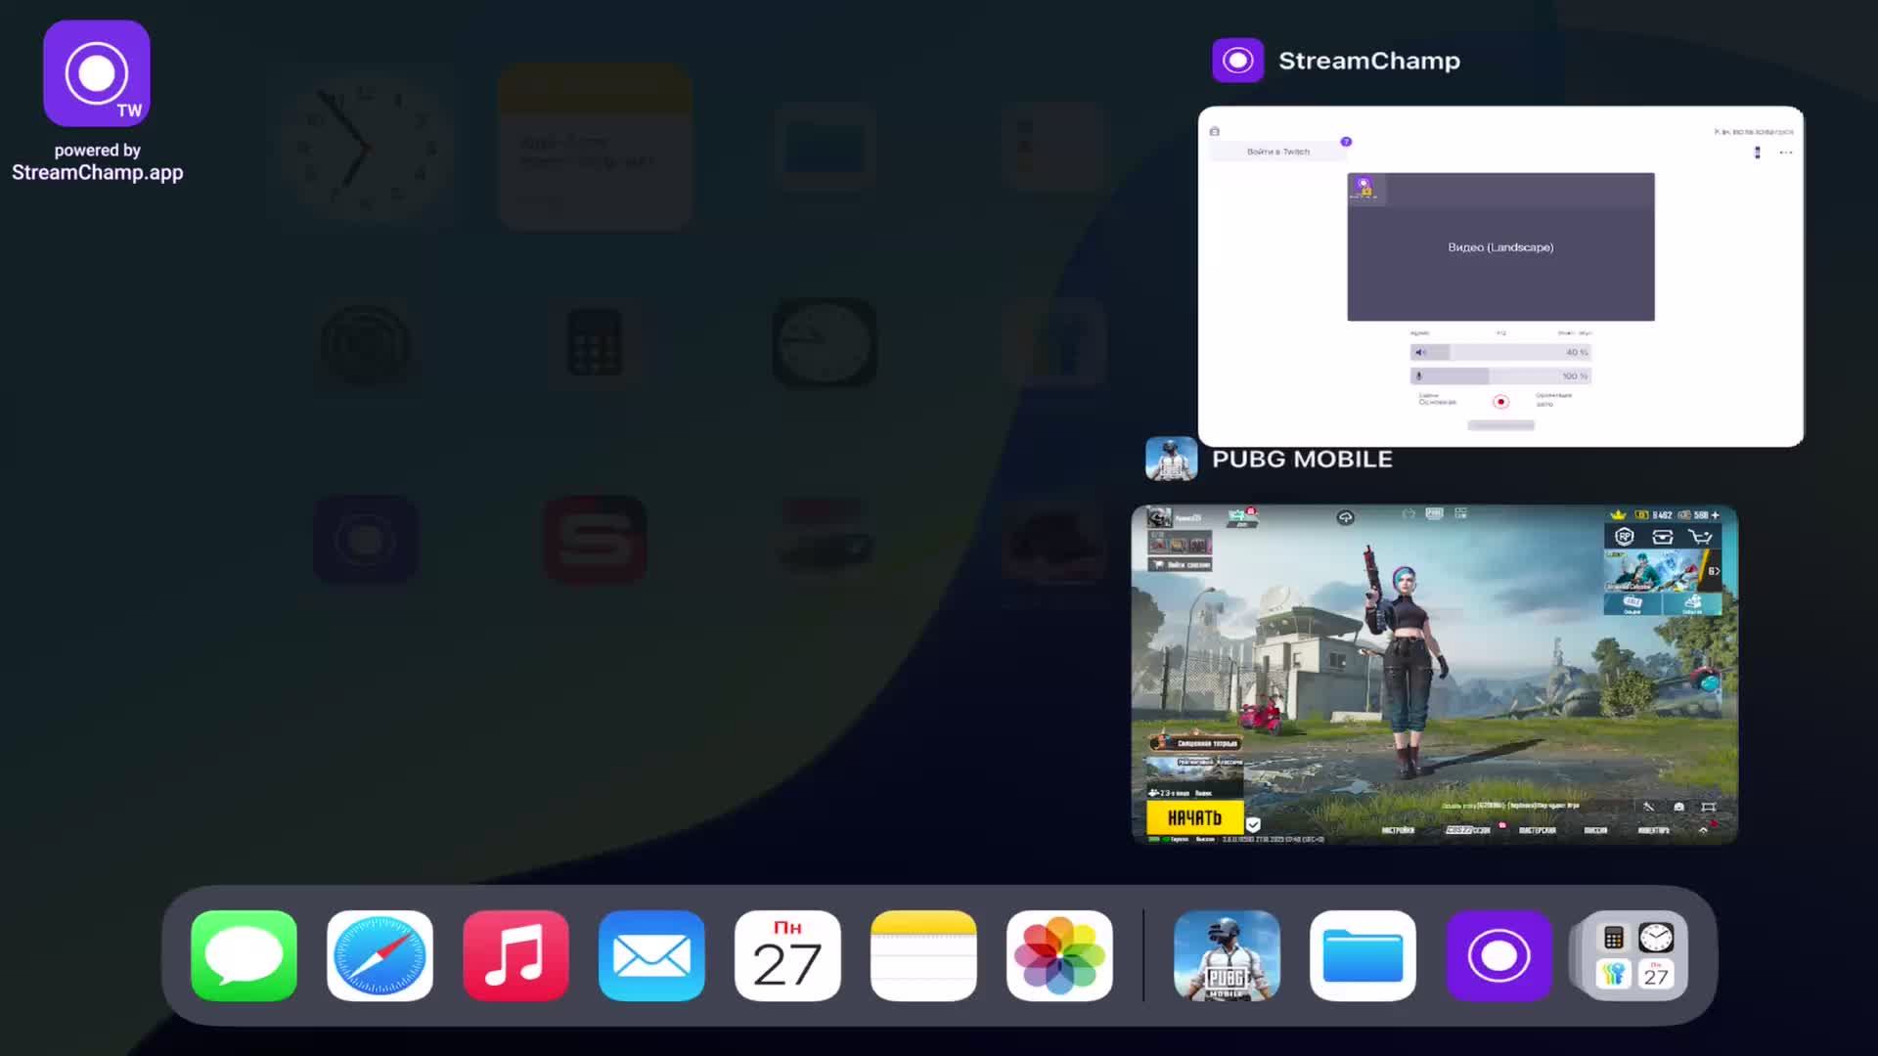Click the PUBG MOBILE icon above its card
The image size is (1878, 1056).
[x=1171, y=459]
